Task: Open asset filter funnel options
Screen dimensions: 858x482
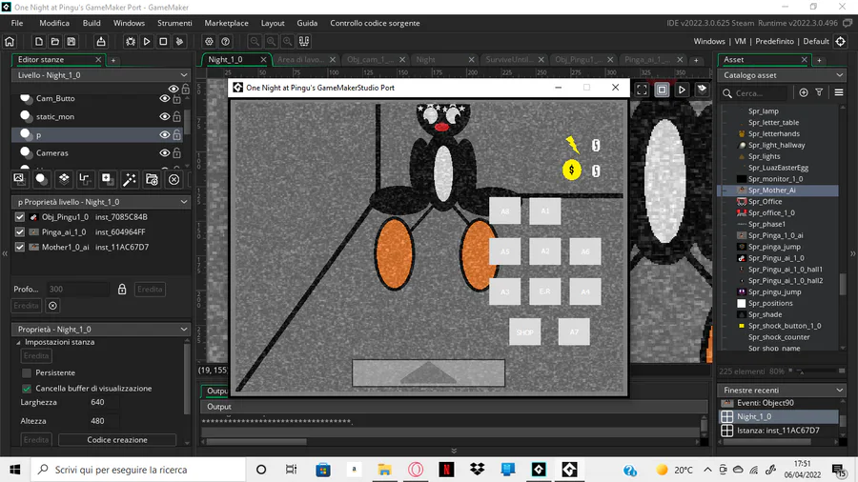Action: [819, 93]
